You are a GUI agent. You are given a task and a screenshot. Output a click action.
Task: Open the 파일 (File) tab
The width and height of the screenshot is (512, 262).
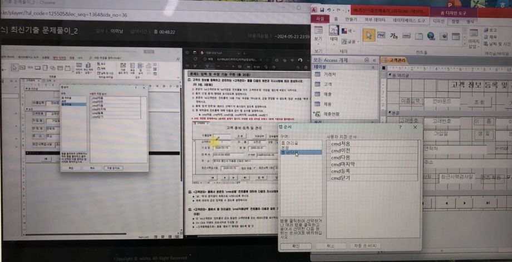pos(319,19)
